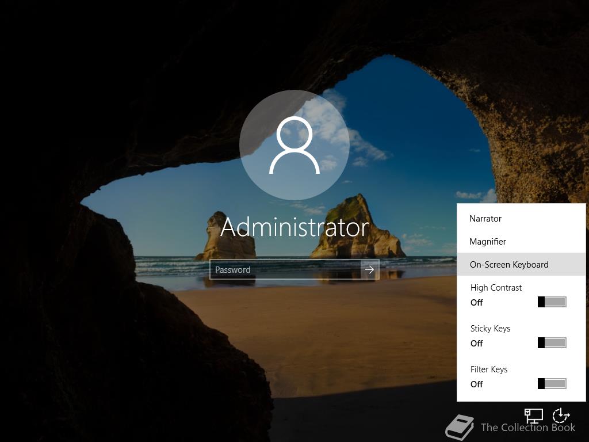The width and height of the screenshot is (589, 442).
Task: Open the On-Screen Keyboard option
Action: pos(521,264)
